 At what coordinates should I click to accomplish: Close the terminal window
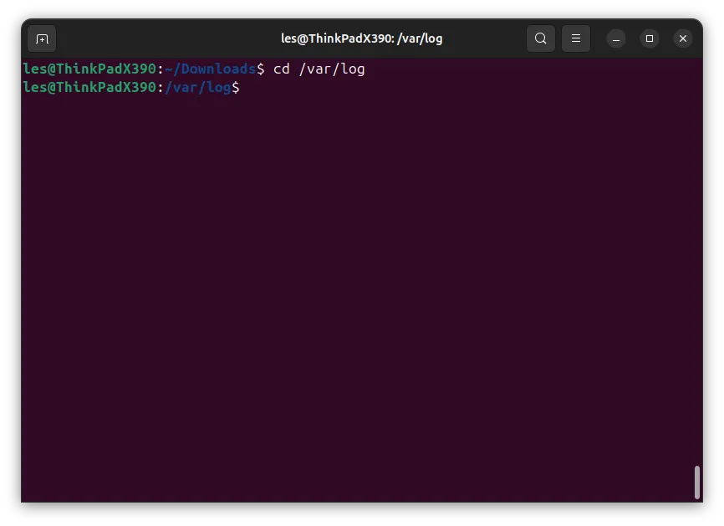tap(683, 38)
